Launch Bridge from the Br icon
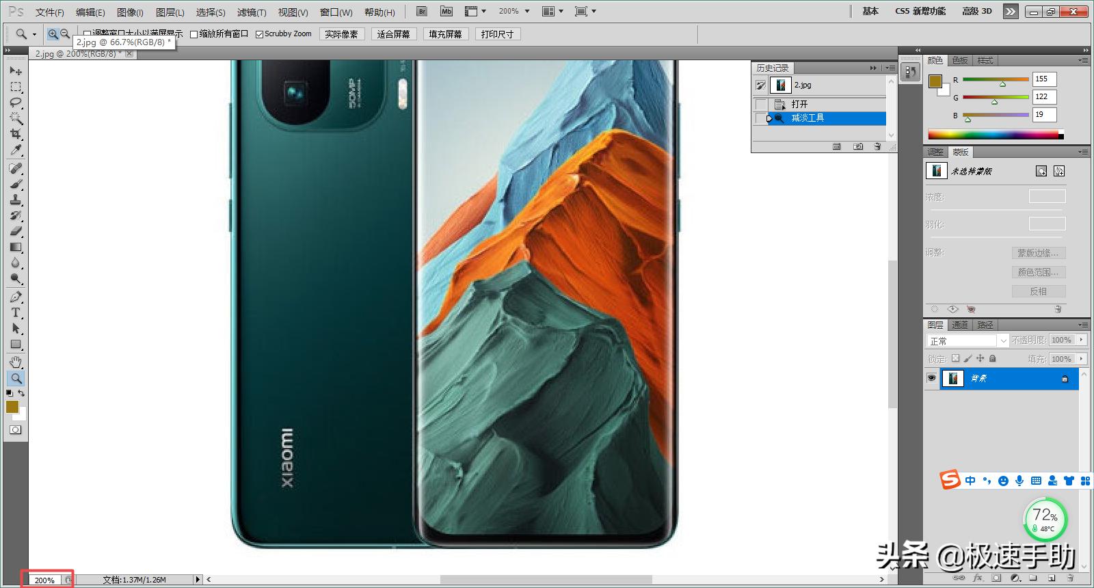 (x=422, y=12)
